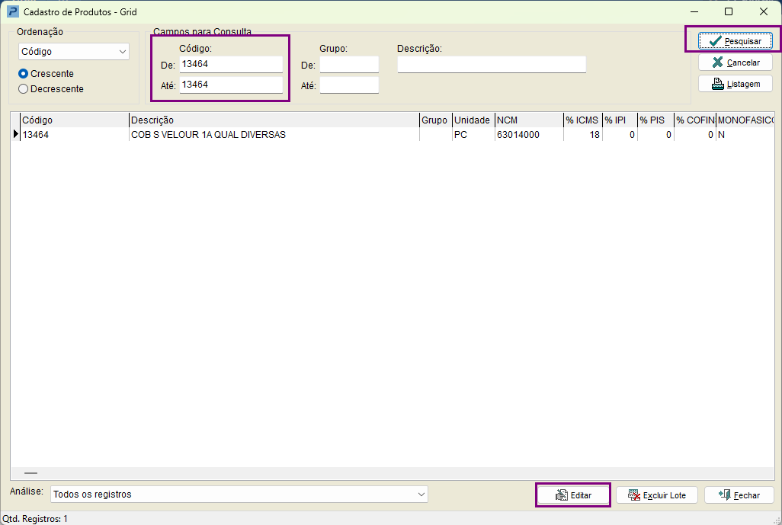Click the NCM value 63014000
This screenshot has width=782, height=525.
pos(529,135)
